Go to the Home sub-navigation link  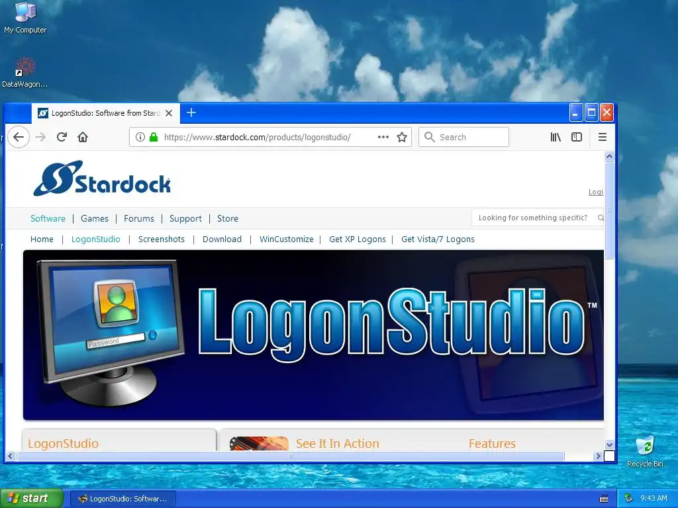(42, 239)
